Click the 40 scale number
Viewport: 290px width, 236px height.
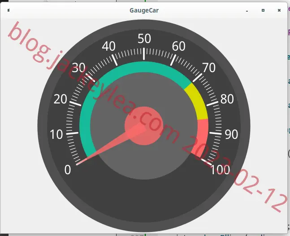[109, 46]
